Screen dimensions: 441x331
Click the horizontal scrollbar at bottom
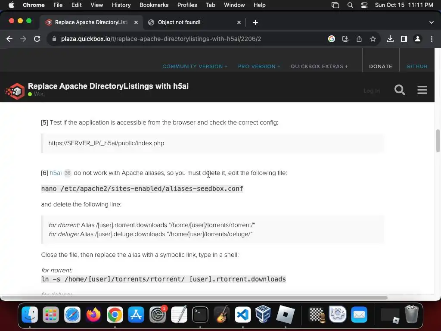tap(194, 297)
